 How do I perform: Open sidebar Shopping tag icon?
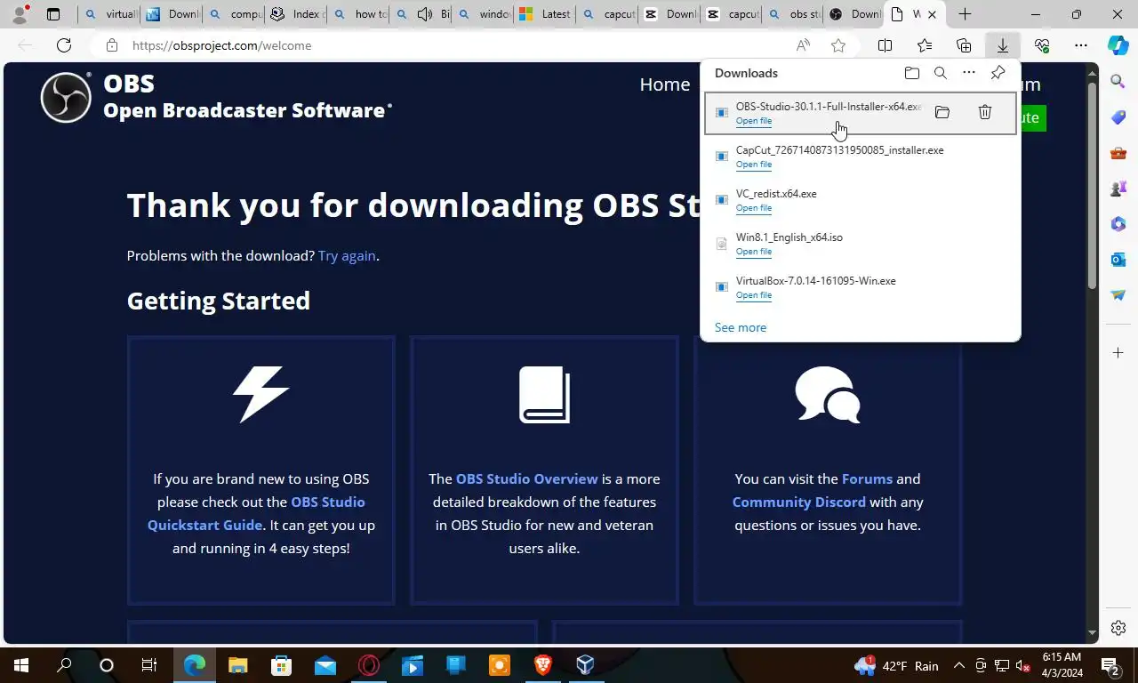pyautogui.click(x=1118, y=117)
